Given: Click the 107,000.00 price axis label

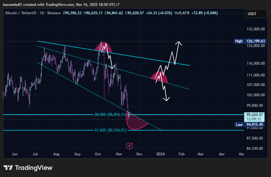Looking at the screenshot, I should point(256,85).
